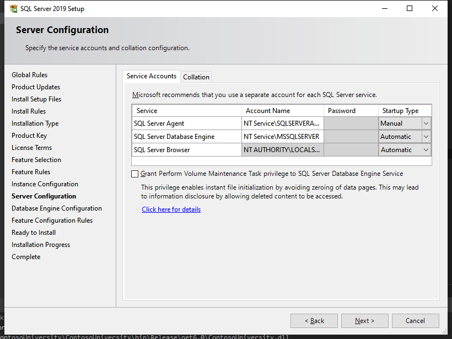Maximize the SQL Server Setup window
Screen dimensions: 452x339
410,8
